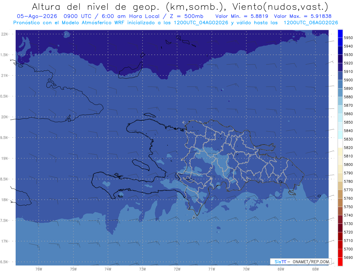Viewport: 354px width, 273px height.
Task: Click the 'SisTT – ONAMET/REP.DOM.' credit label
Action: pos(301,262)
